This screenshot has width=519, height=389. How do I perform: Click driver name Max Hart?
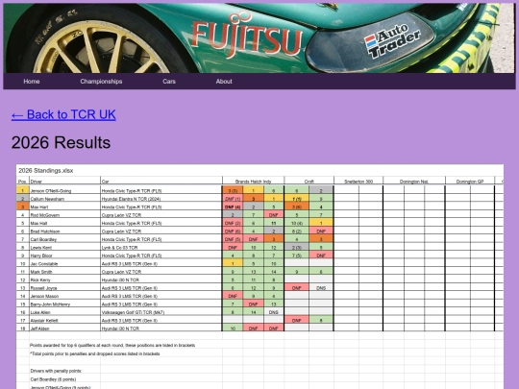[x=39, y=207]
